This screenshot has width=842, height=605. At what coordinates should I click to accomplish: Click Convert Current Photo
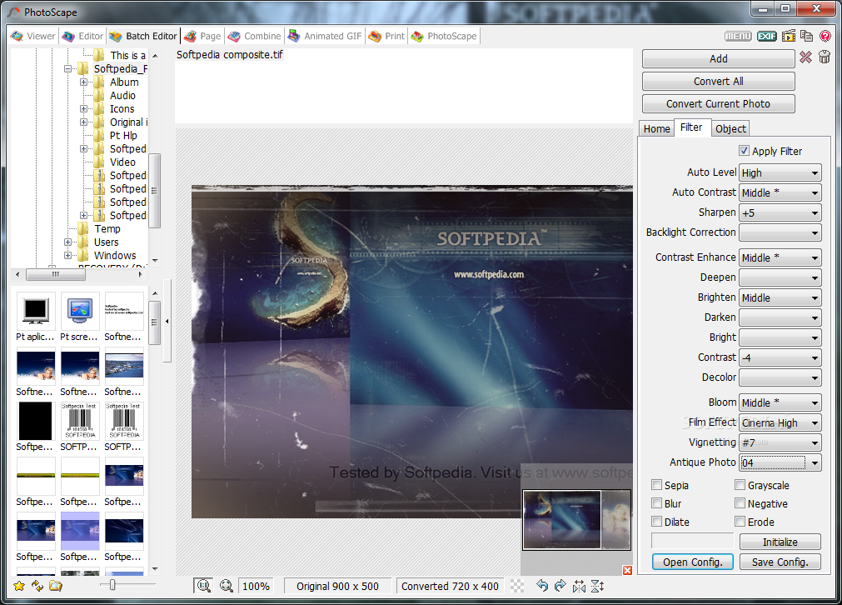point(719,103)
